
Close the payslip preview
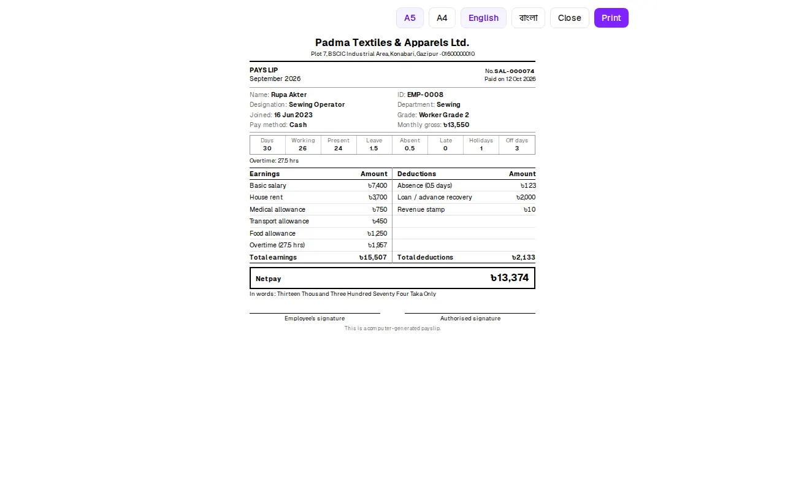click(570, 18)
